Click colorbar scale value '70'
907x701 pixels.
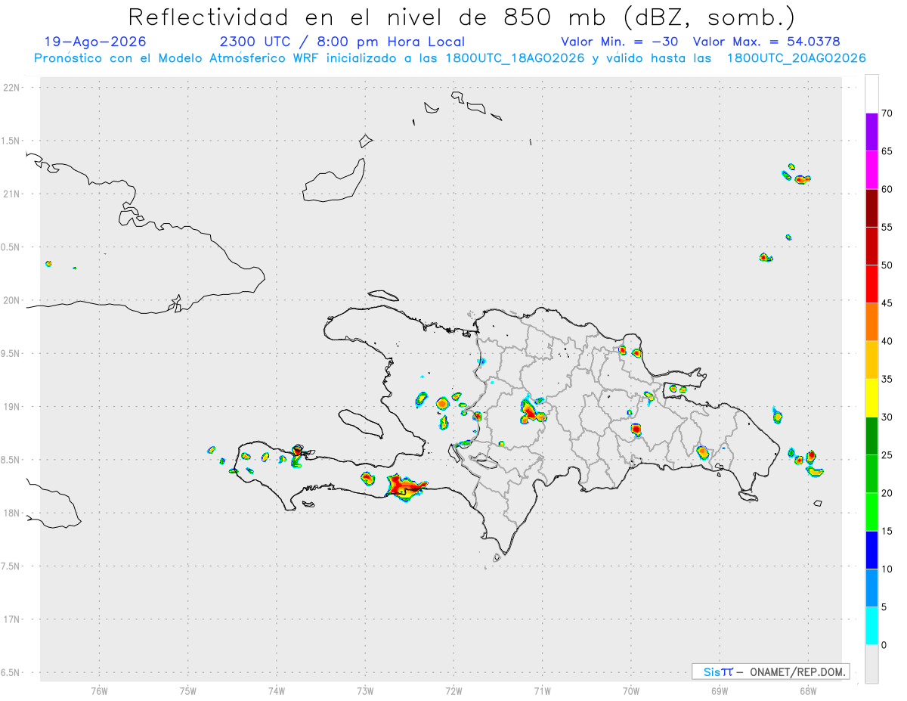coord(887,113)
